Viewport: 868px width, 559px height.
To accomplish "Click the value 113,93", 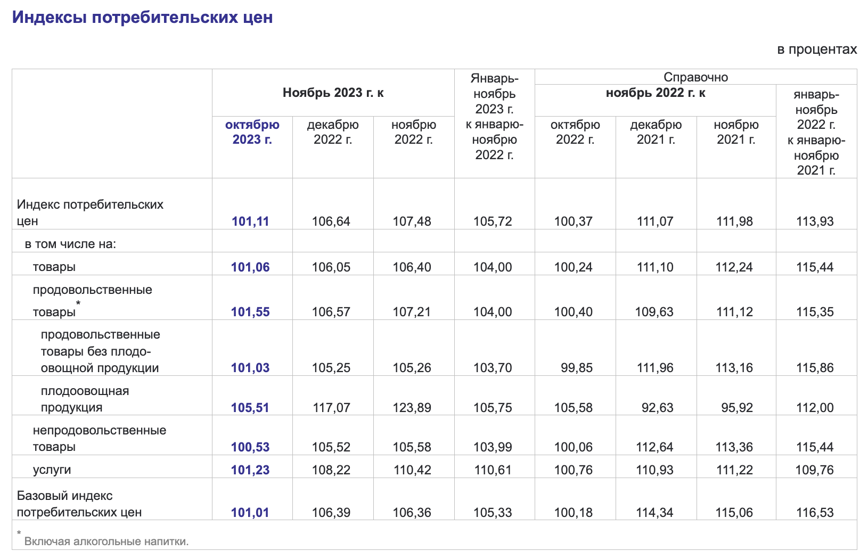I will point(815,221).
